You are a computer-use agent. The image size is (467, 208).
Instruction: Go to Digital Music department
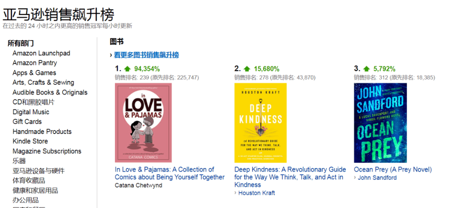(x=31, y=112)
